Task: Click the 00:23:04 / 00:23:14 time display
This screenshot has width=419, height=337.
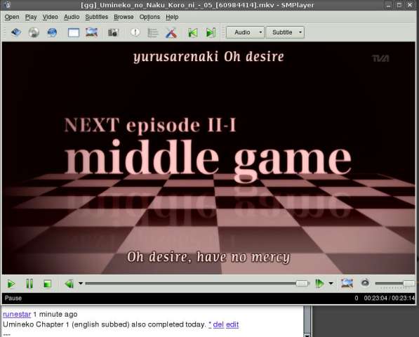Action: click(x=389, y=298)
